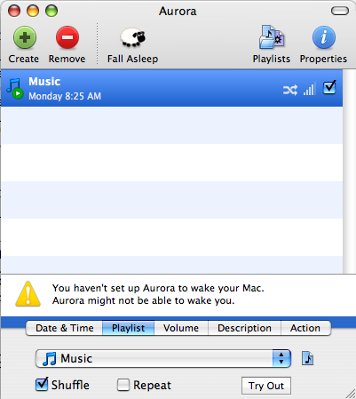The height and width of the screenshot is (399, 356).
Task: Click the red Remove alarm icon
Action: pos(67,37)
